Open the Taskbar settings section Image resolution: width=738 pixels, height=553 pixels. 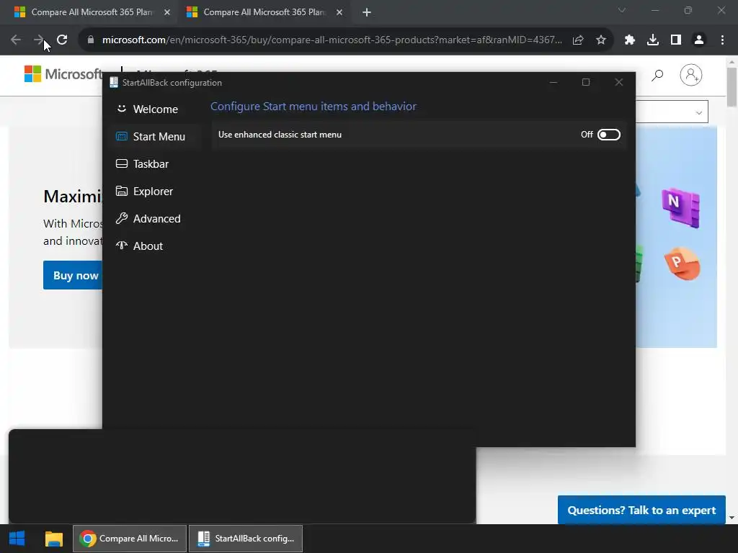(154, 163)
